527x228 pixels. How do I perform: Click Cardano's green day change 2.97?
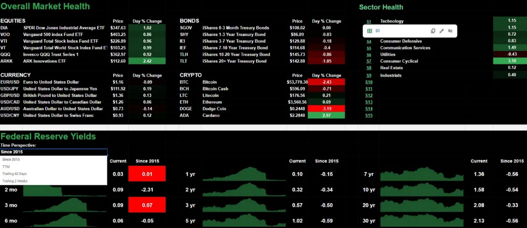click(326, 115)
